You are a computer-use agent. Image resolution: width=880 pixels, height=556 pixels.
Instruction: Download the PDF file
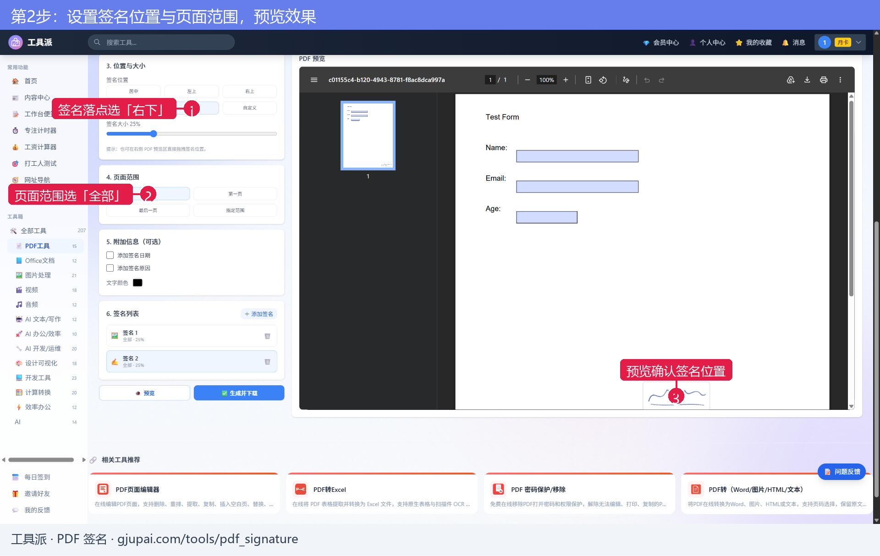(x=807, y=80)
